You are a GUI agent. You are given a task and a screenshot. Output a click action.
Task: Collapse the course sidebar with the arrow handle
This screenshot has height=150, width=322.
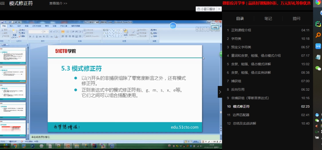tap(220, 92)
